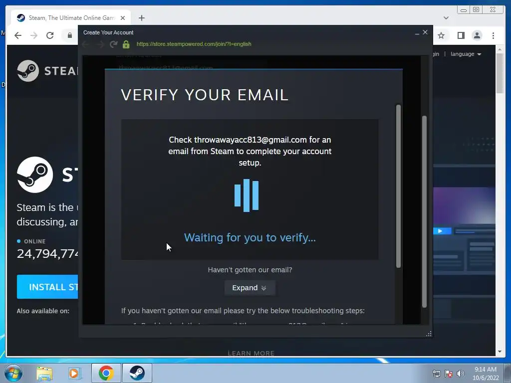Play the video on Steam page
The height and width of the screenshot is (383, 511).
click(x=440, y=231)
